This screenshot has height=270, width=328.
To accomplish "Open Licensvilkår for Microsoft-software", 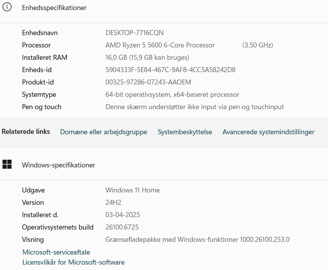I will 73,262.
